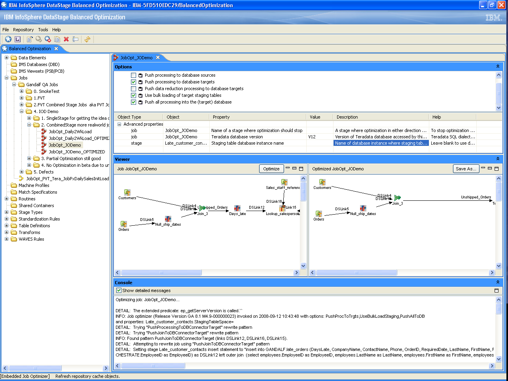
Task: Select the Lookup_salespersons stage icon
Action: tap(282, 208)
